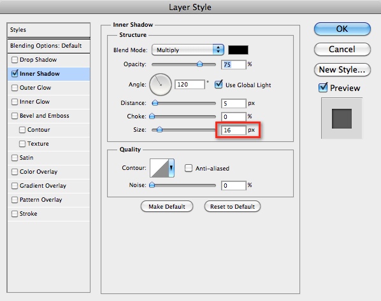Click the Reset to Default button
The width and height of the screenshot is (381, 301).
pos(233,206)
